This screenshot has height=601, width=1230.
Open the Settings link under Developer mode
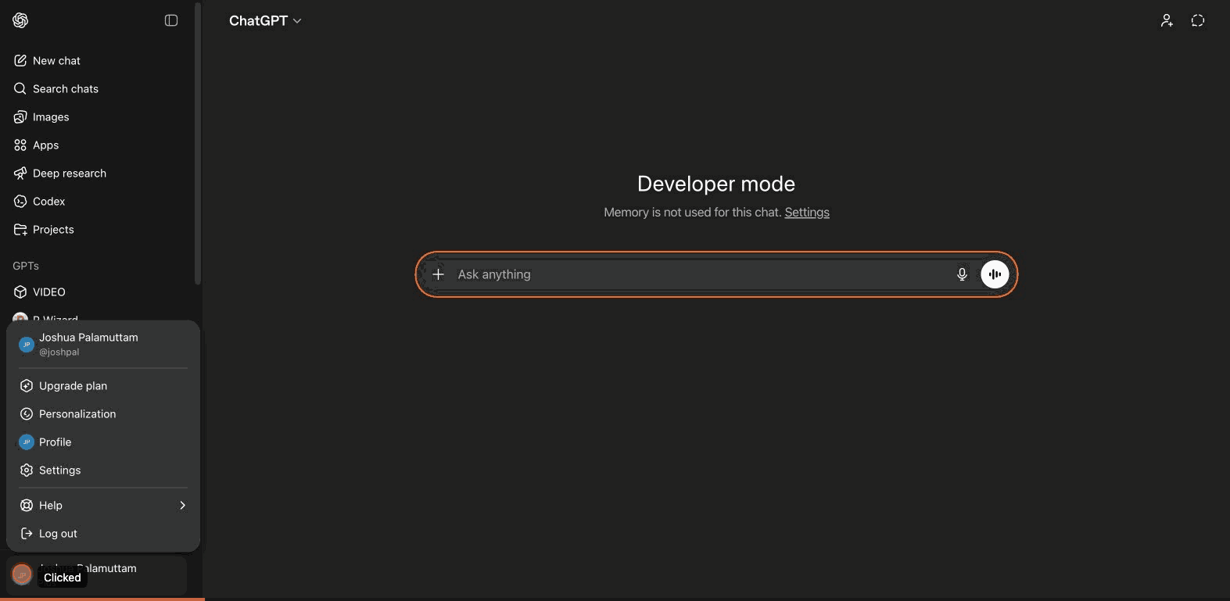click(x=807, y=212)
